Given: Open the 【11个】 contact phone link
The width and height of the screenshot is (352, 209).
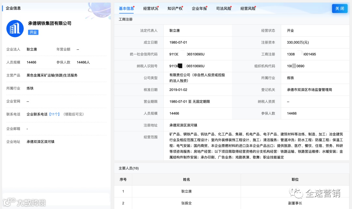Looking at the screenshot, I should [54, 114].
